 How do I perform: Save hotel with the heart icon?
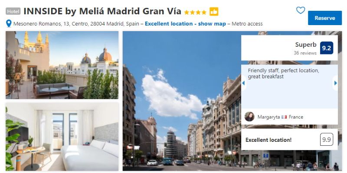[x=301, y=10]
